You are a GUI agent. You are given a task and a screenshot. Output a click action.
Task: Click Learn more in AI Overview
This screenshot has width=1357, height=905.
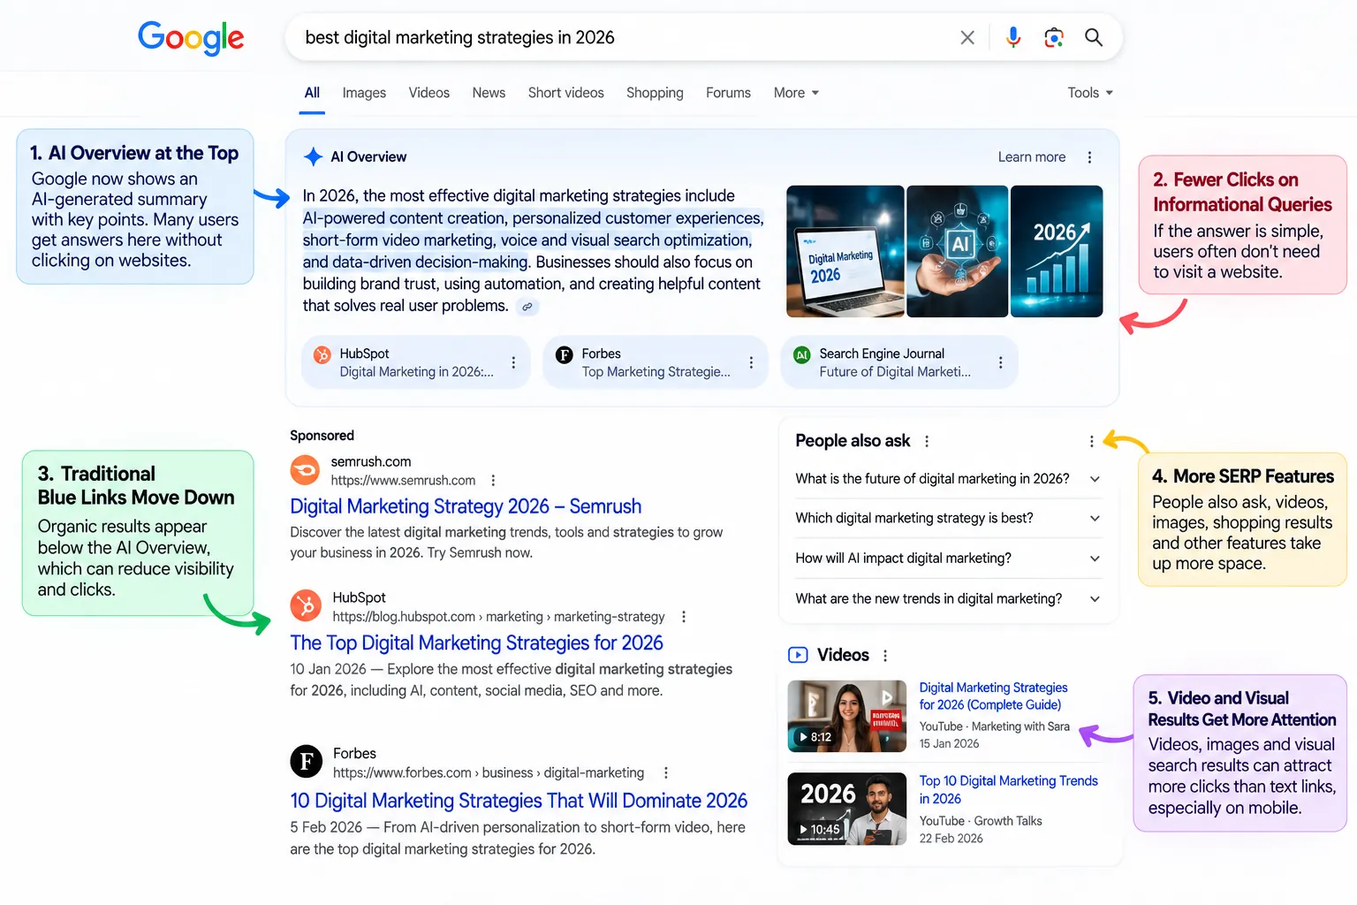tap(1032, 157)
